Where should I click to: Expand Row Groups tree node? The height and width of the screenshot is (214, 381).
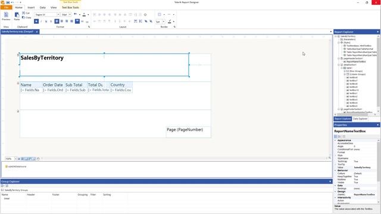[x=345, y=71]
